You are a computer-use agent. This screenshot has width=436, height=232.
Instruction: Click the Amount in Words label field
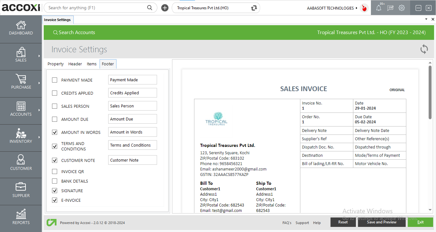point(132,132)
